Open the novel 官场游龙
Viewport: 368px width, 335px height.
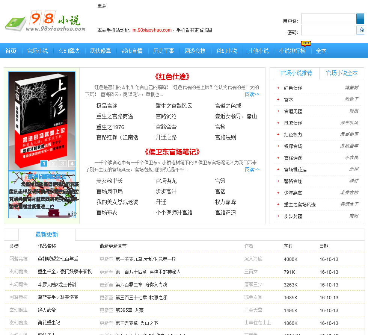[x=166, y=181]
